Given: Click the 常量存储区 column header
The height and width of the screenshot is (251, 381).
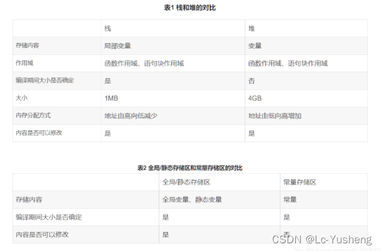Looking at the screenshot, I should click(x=300, y=182).
